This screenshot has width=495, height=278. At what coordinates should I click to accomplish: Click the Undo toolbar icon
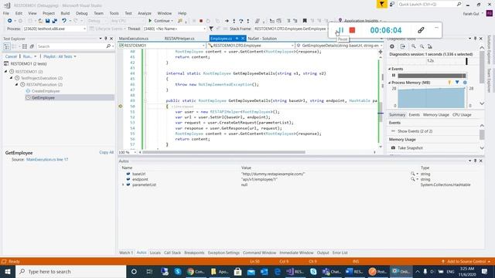pyautogui.click(x=64, y=21)
